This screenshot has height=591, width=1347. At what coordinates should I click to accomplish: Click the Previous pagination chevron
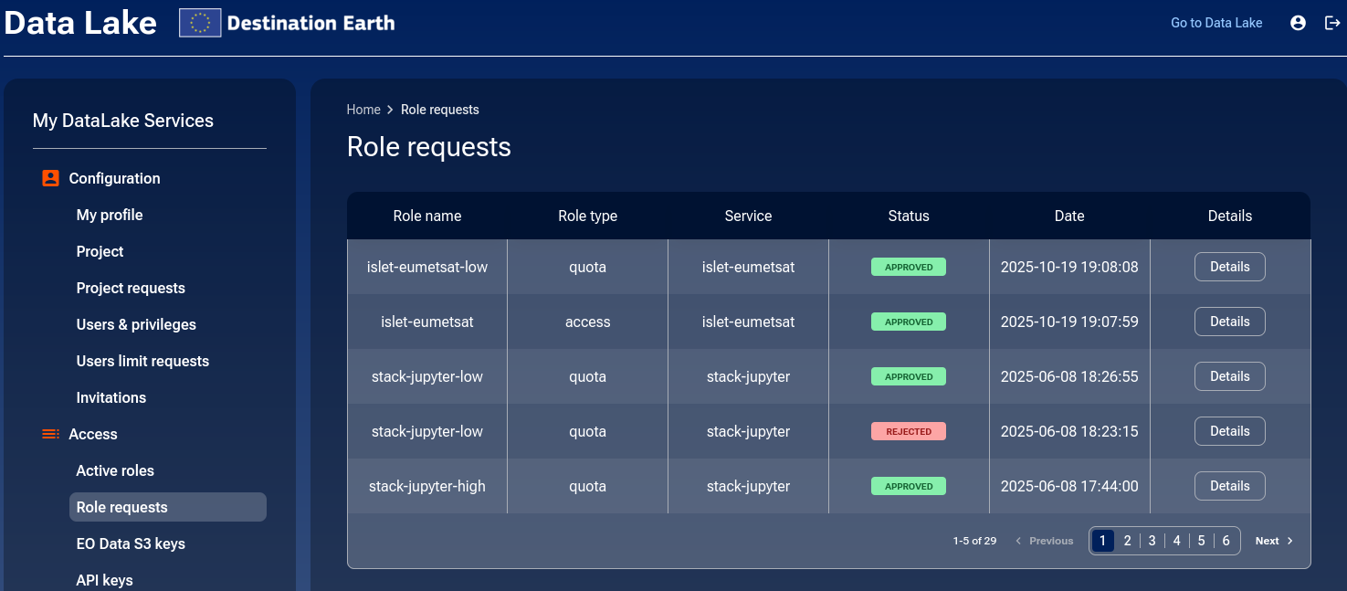[1017, 540]
